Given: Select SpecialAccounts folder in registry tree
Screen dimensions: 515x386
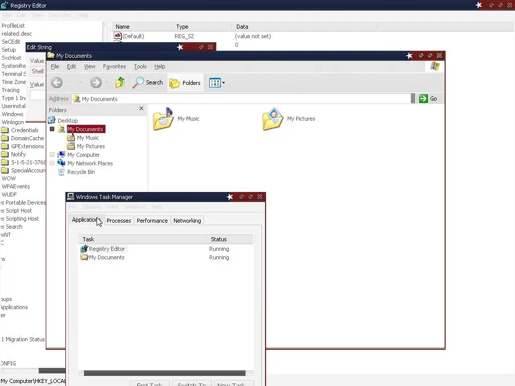Looking at the screenshot, I should (28, 170).
